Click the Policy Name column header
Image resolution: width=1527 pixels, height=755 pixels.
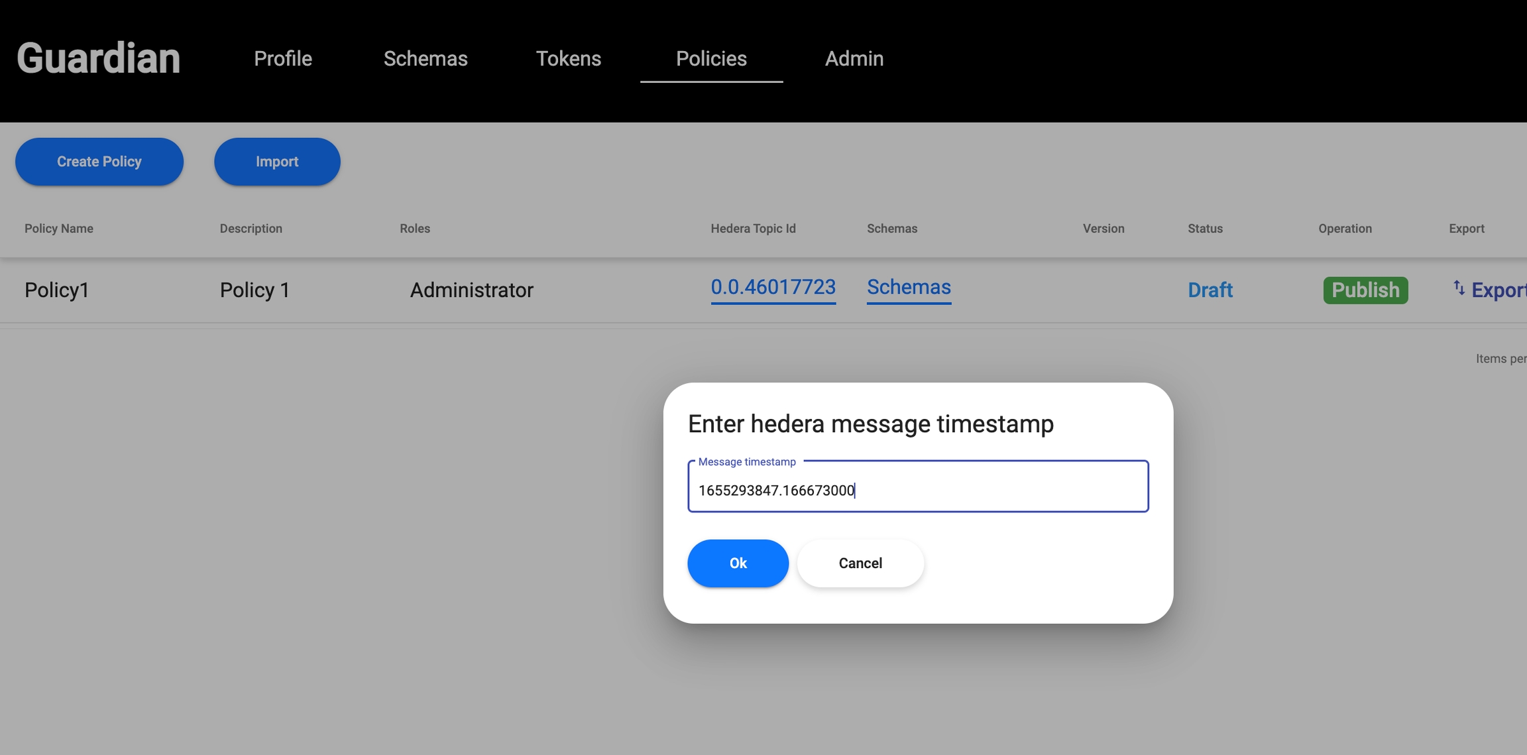click(59, 229)
